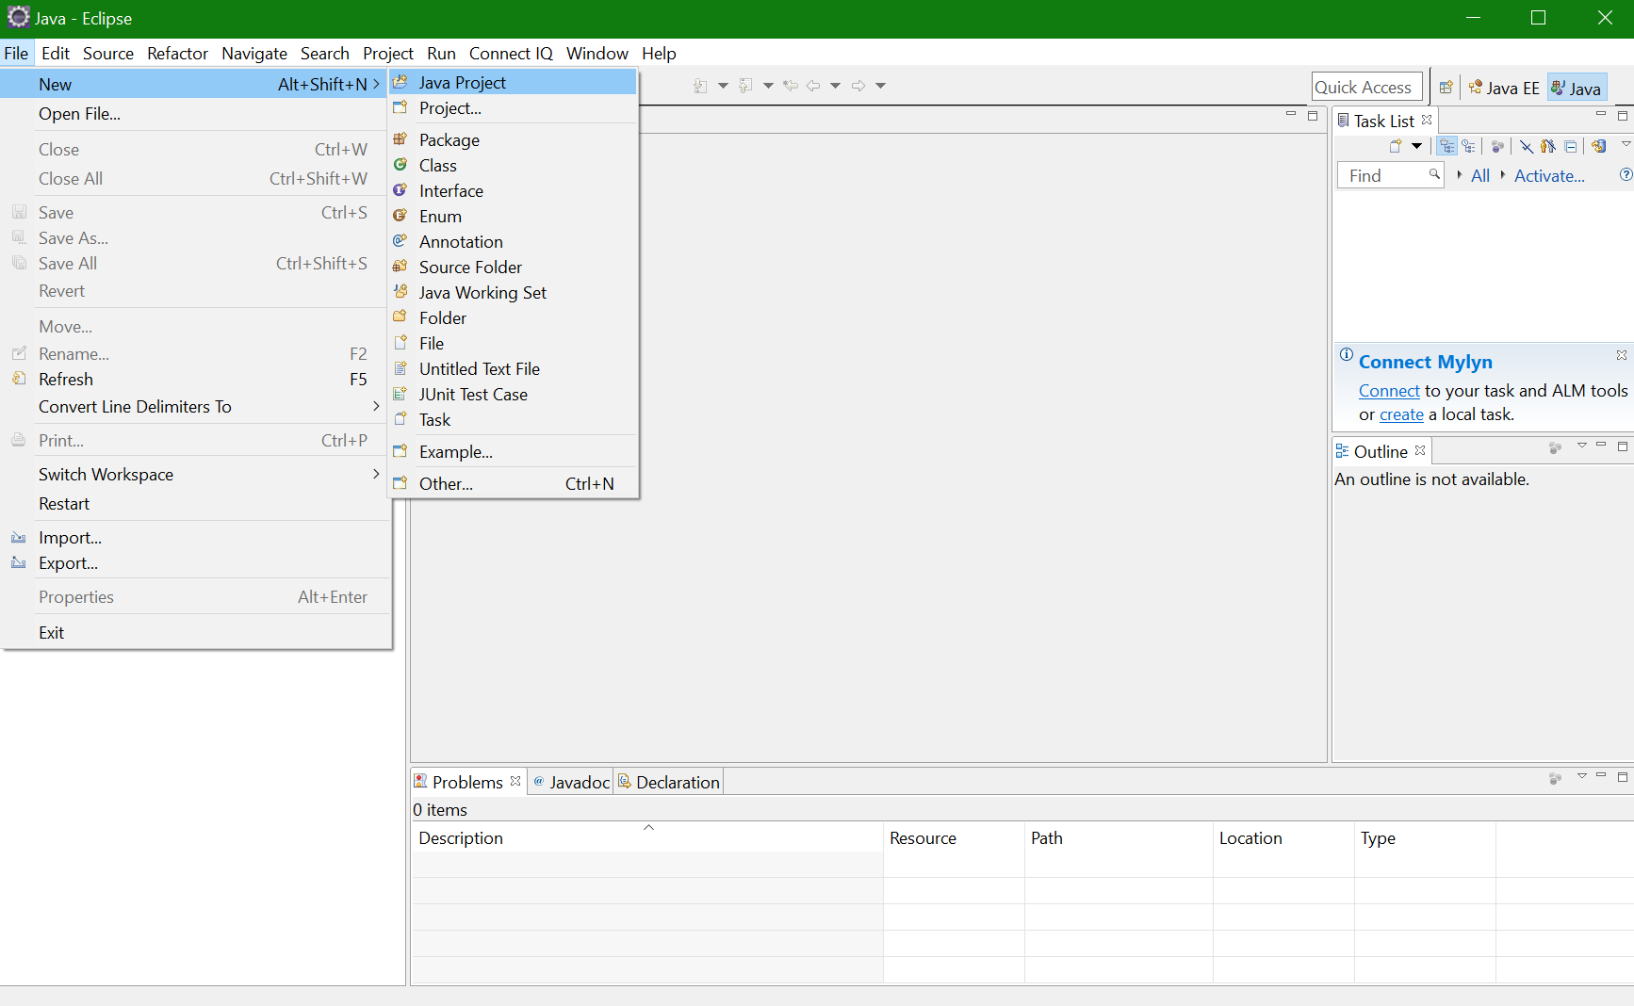Click the Find field in Task List
This screenshot has width=1634, height=1006.
point(1390,175)
